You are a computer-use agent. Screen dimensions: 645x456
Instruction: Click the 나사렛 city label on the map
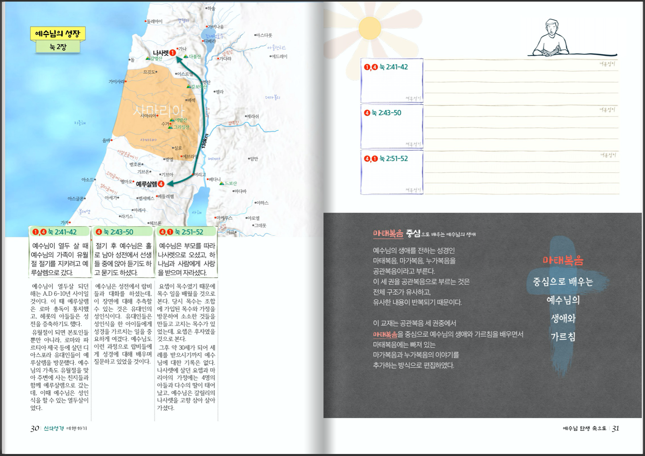click(x=161, y=53)
